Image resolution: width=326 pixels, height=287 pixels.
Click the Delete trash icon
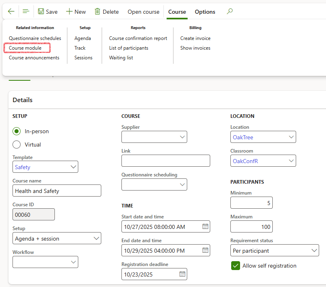pyautogui.click(x=98, y=12)
